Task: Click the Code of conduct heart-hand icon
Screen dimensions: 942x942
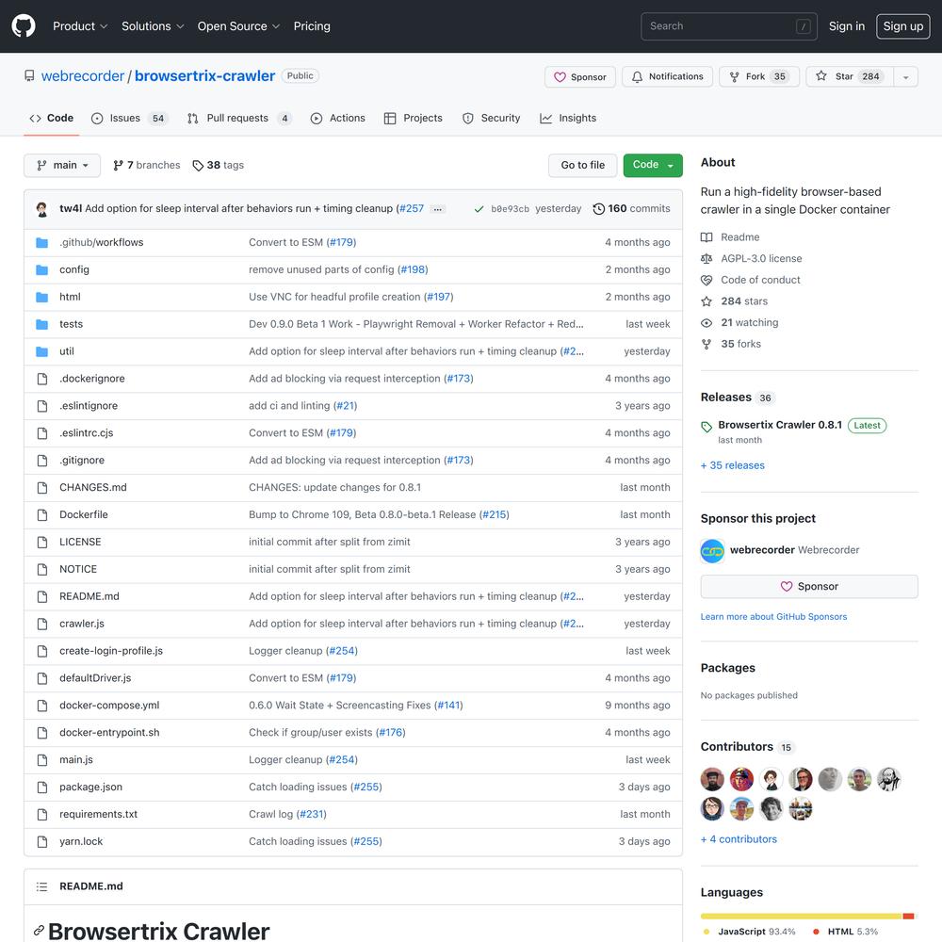Action: click(706, 280)
